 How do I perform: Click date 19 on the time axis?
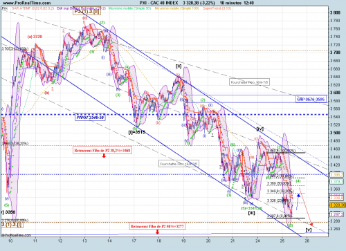pos(183,241)
